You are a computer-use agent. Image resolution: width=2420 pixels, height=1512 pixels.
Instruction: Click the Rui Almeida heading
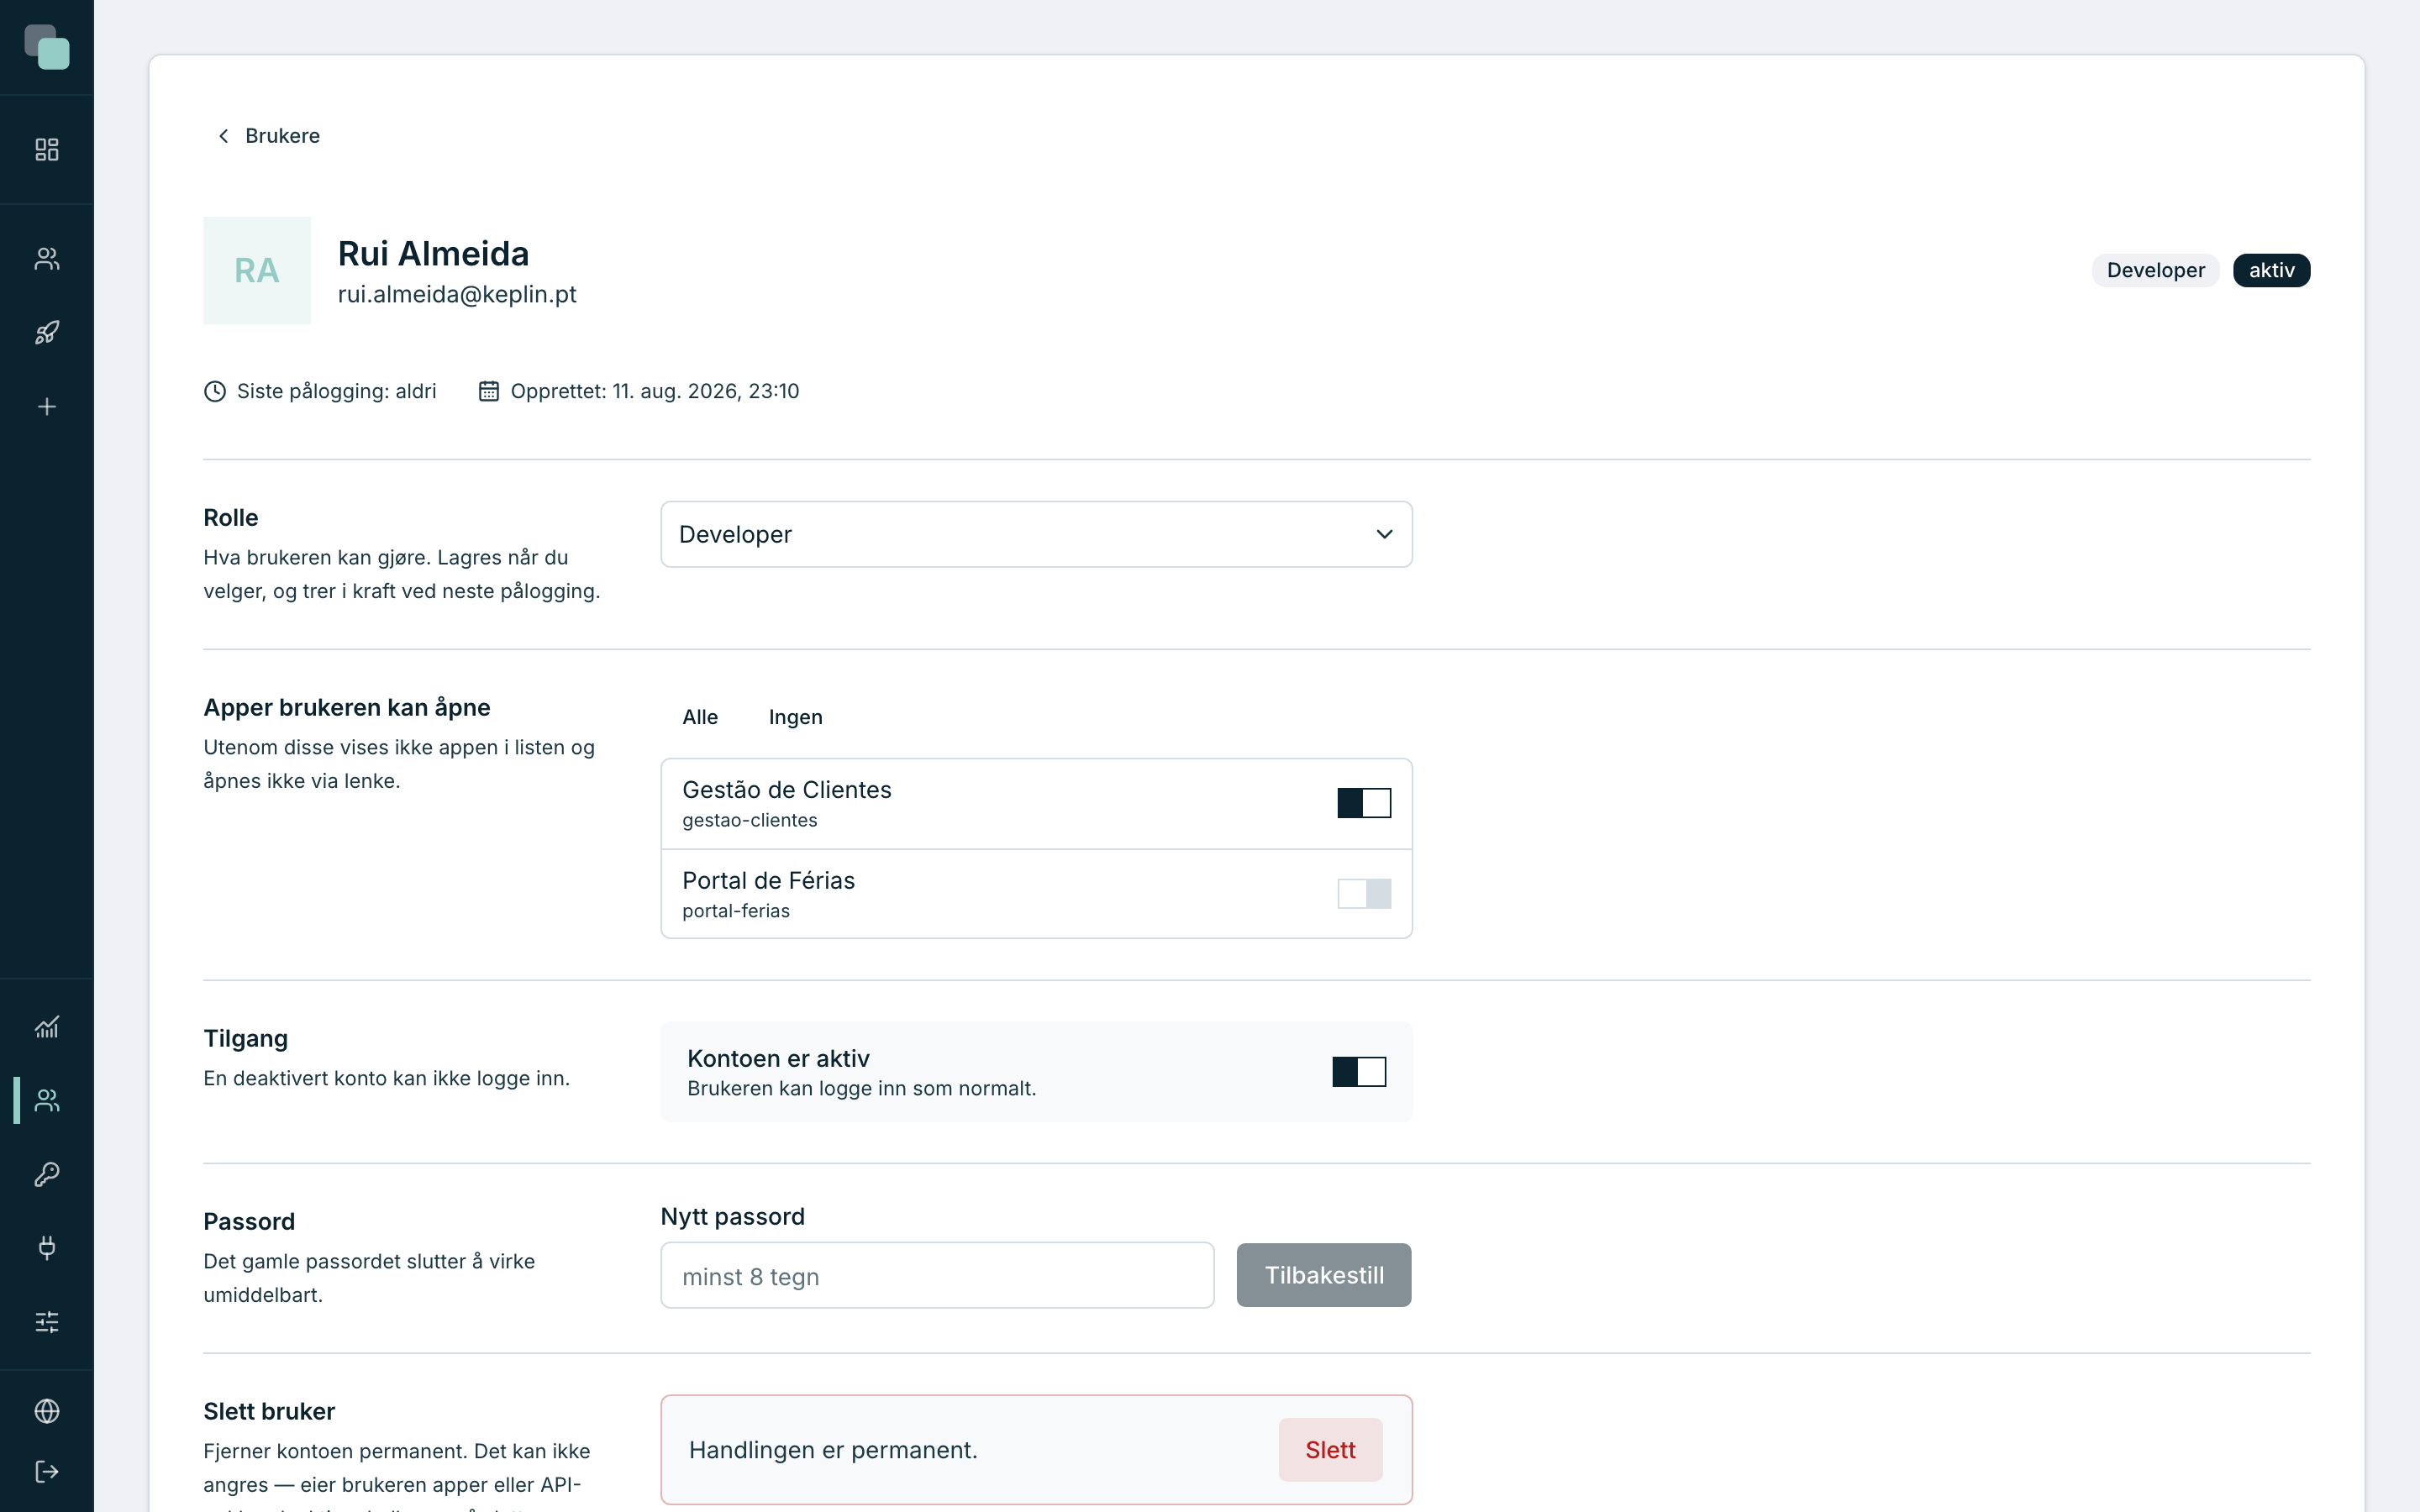pos(433,253)
